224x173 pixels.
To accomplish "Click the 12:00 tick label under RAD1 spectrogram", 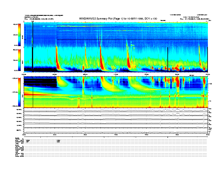I will (x=116, y=74).
